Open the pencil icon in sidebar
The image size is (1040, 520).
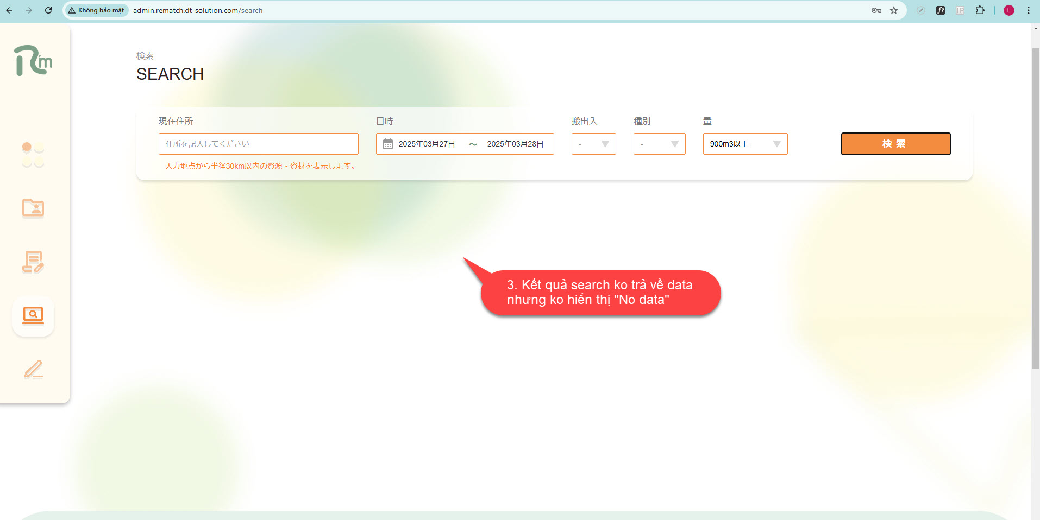click(x=33, y=370)
